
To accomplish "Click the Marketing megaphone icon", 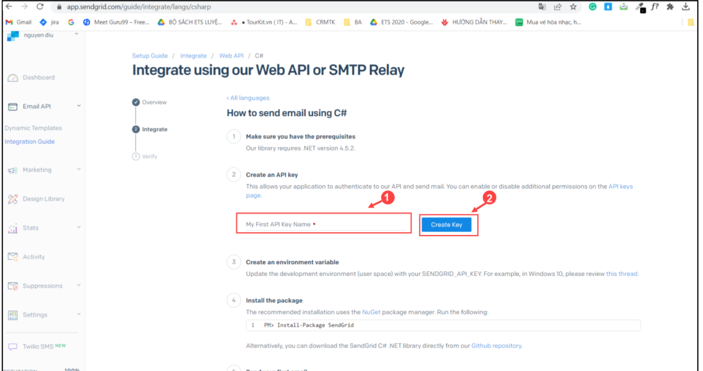I will click(x=13, y=171).
